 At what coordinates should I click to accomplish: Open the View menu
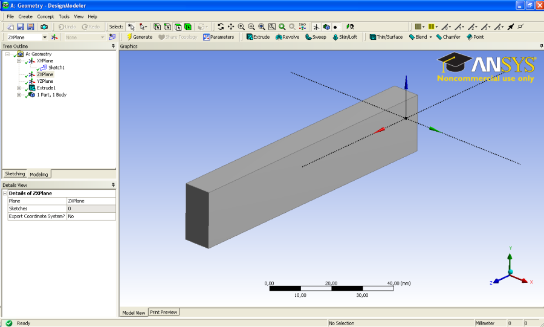point(79,17)
